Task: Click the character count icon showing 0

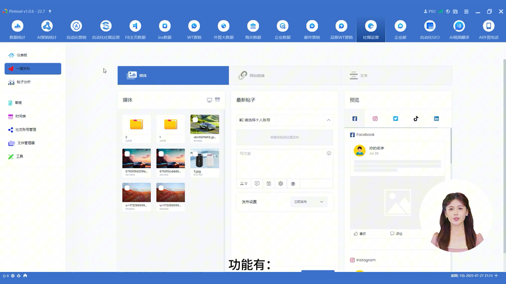Action: (244, 184)
